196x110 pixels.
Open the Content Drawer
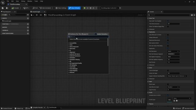pos(7,108)
